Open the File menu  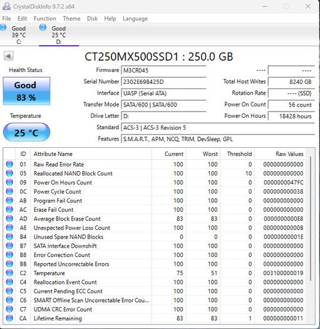pyautogui.click(x=6, y=18)
